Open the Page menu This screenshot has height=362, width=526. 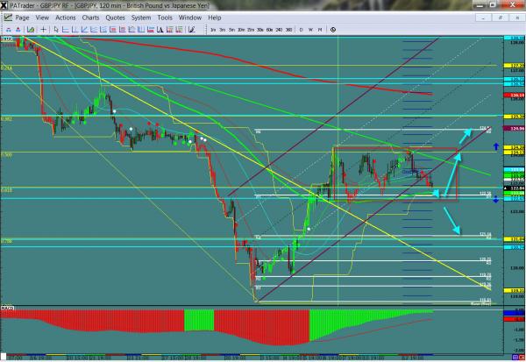tap(22, 18)
